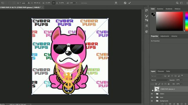Screen dimensions: 188x105
Task: Filter layers by type layers icon
Action: [x=172, y=76]
